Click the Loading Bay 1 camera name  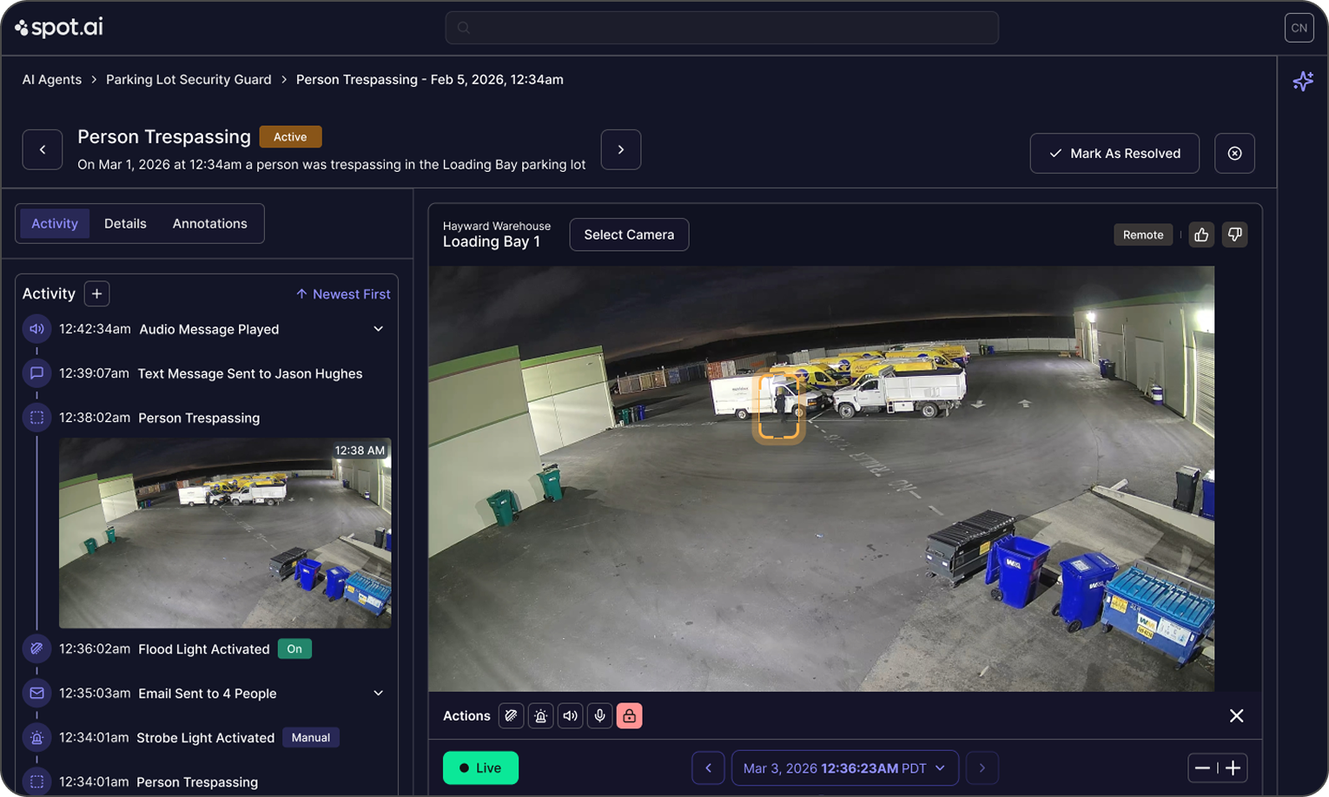[x=492, y=241]
